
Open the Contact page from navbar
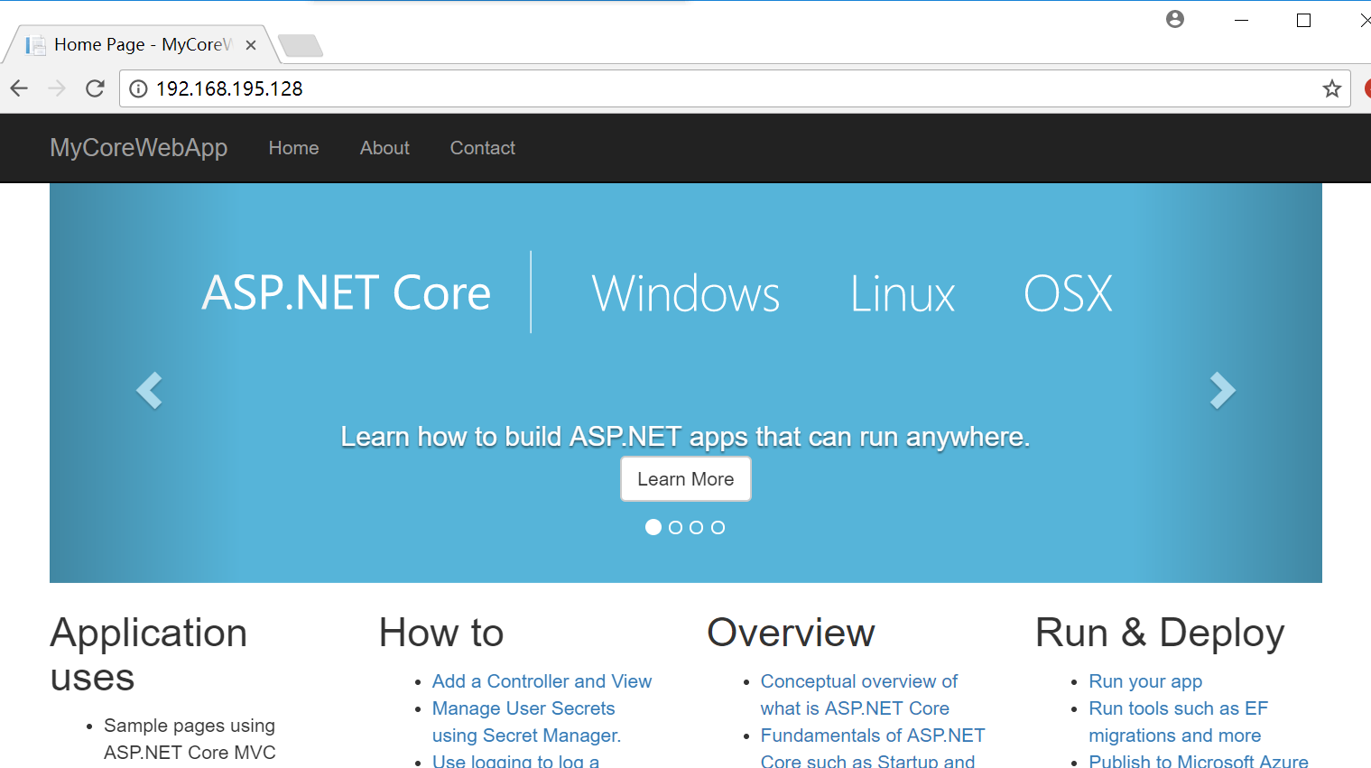pos(483,148)
